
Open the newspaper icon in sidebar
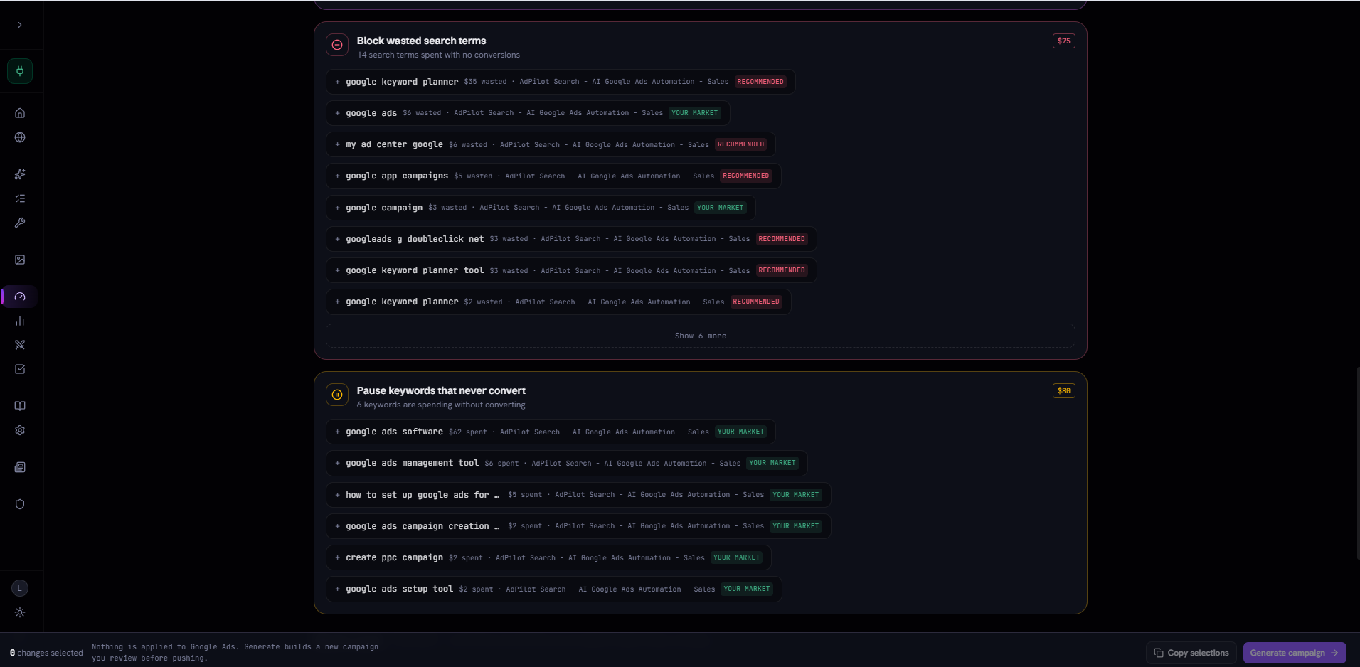point(20,467)
